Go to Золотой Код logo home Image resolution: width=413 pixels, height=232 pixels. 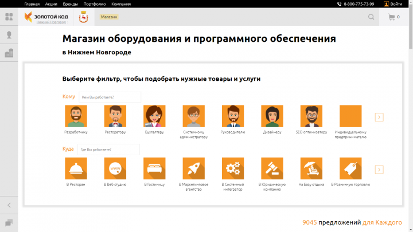46,16
